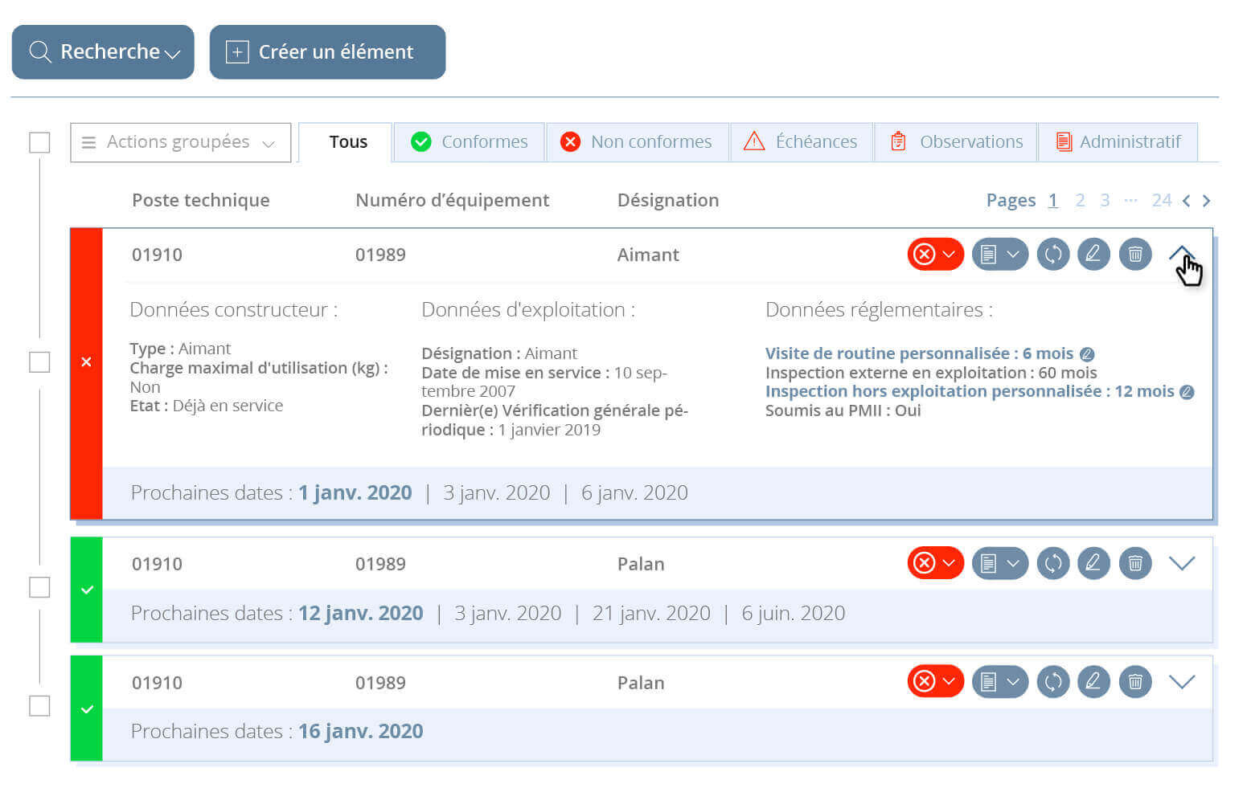1247x788 pixels.
Task: Open document dropdown on Aimant row
Action: click(999, 255)
